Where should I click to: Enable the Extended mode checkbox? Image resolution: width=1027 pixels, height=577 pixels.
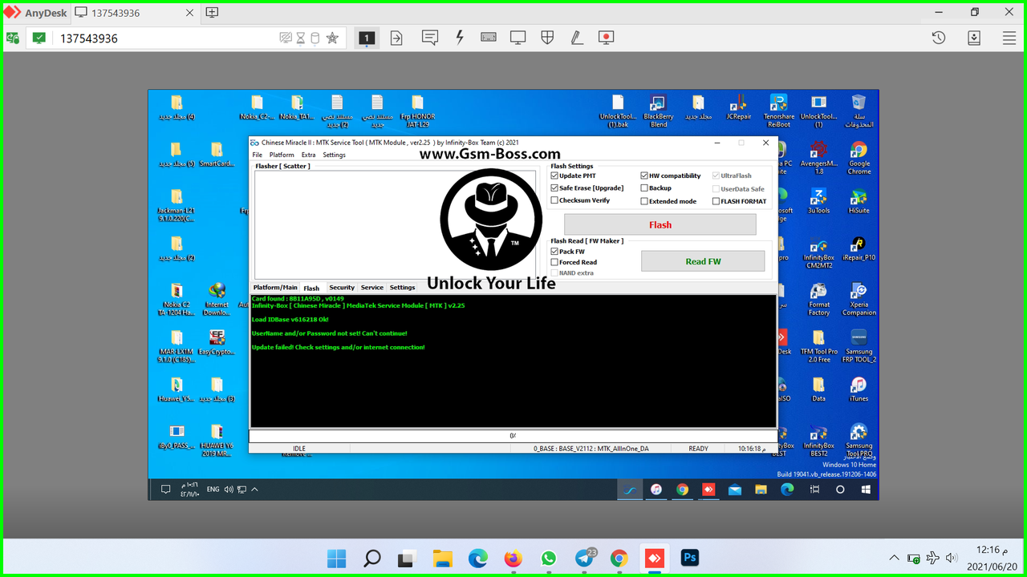(644, 201)
